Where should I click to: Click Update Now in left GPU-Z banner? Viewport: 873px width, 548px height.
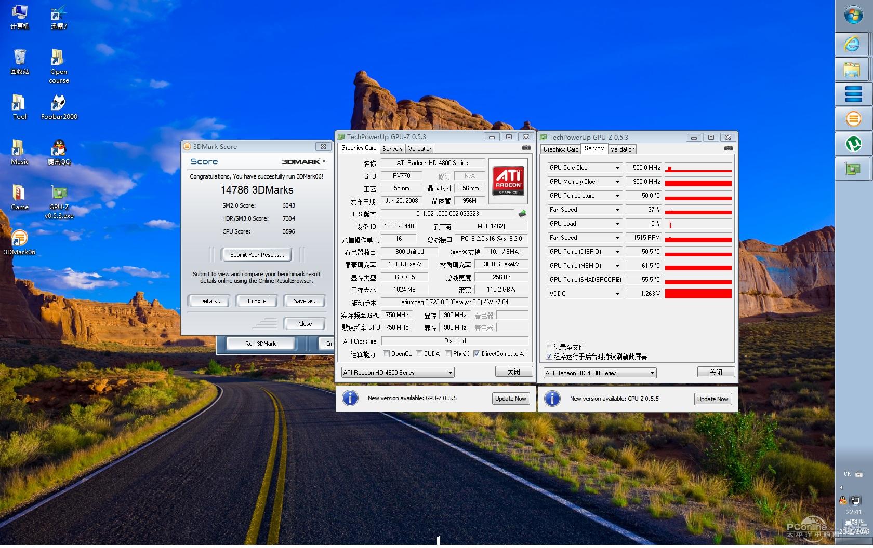pyautogui.click(x=510, y=399)
